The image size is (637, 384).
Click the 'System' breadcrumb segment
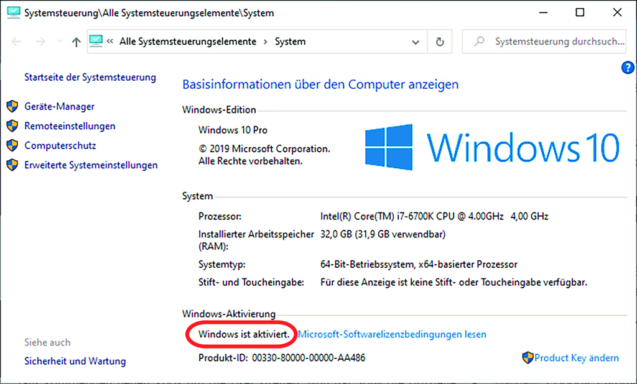pyautogui.click(x=290, y=42)
